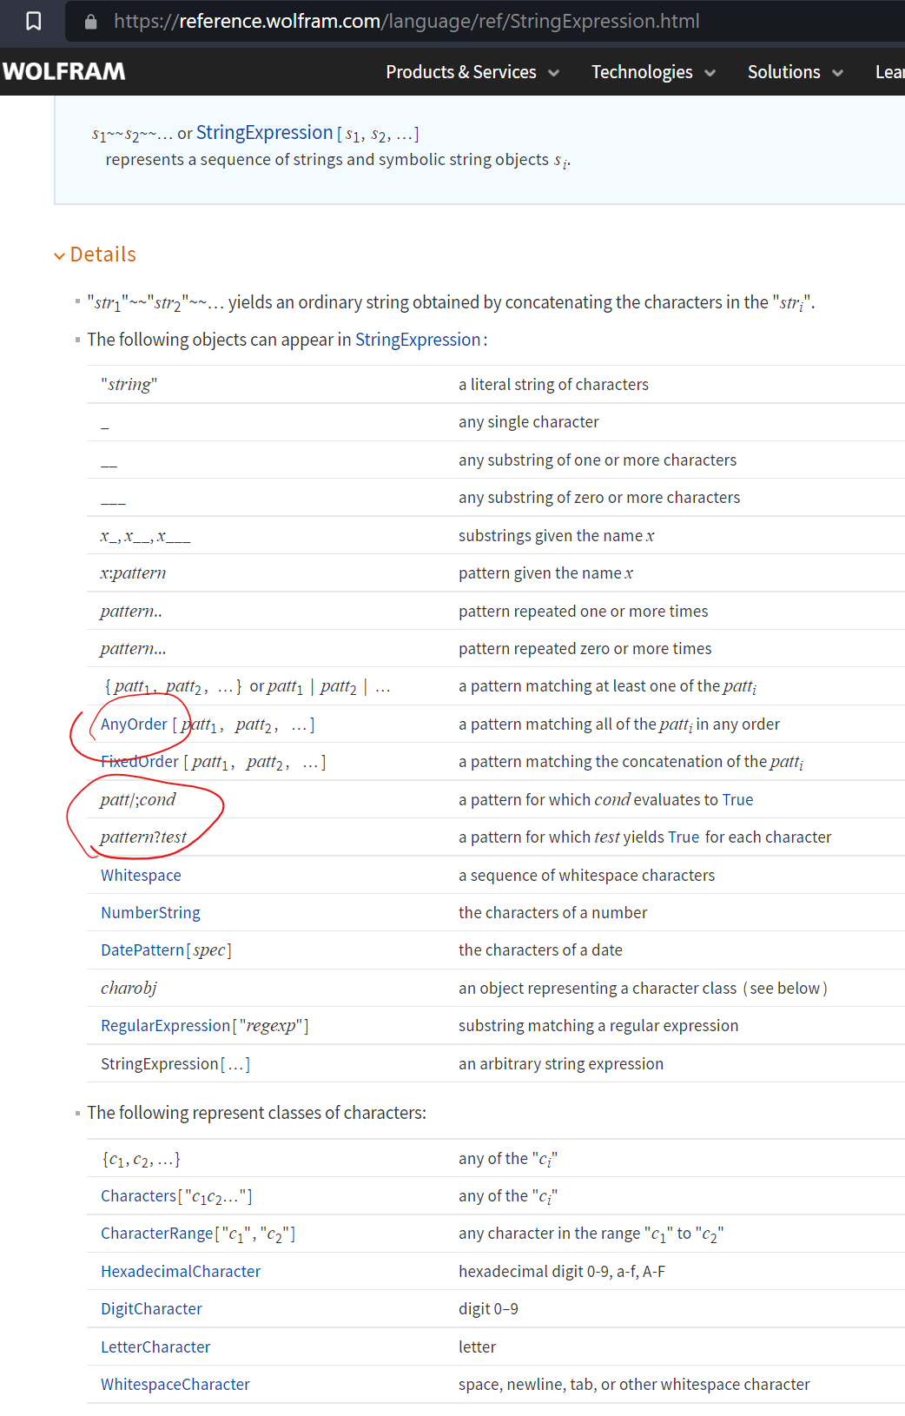The width and height of the screenshot is (905, 1416).
Task: Click the 'StringExpression[...]' table cell
Action: 175,1064
